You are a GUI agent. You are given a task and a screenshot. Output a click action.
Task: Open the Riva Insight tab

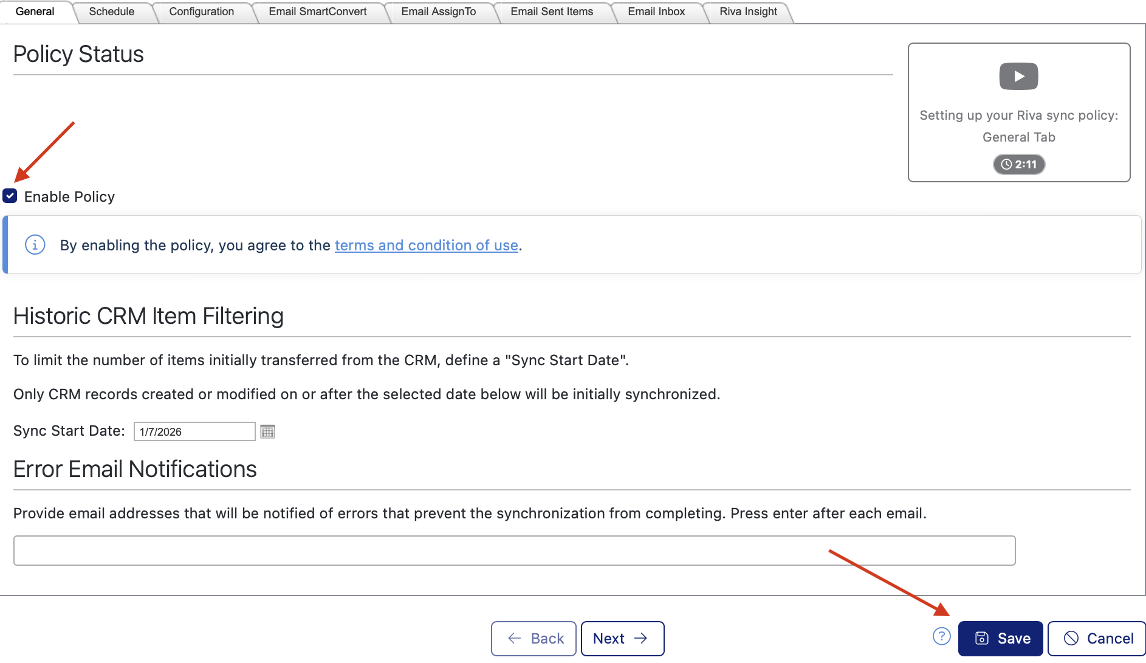(x=749, y=12)
